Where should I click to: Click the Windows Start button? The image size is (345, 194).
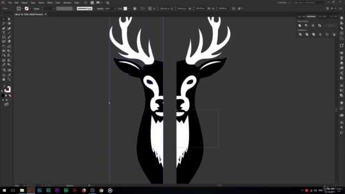[x=4, y=190]
